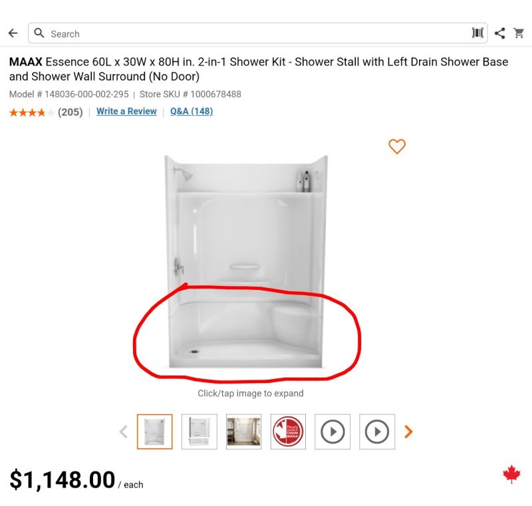Open the barcode scanner
532x506 pixels.
tap(477, 33)
